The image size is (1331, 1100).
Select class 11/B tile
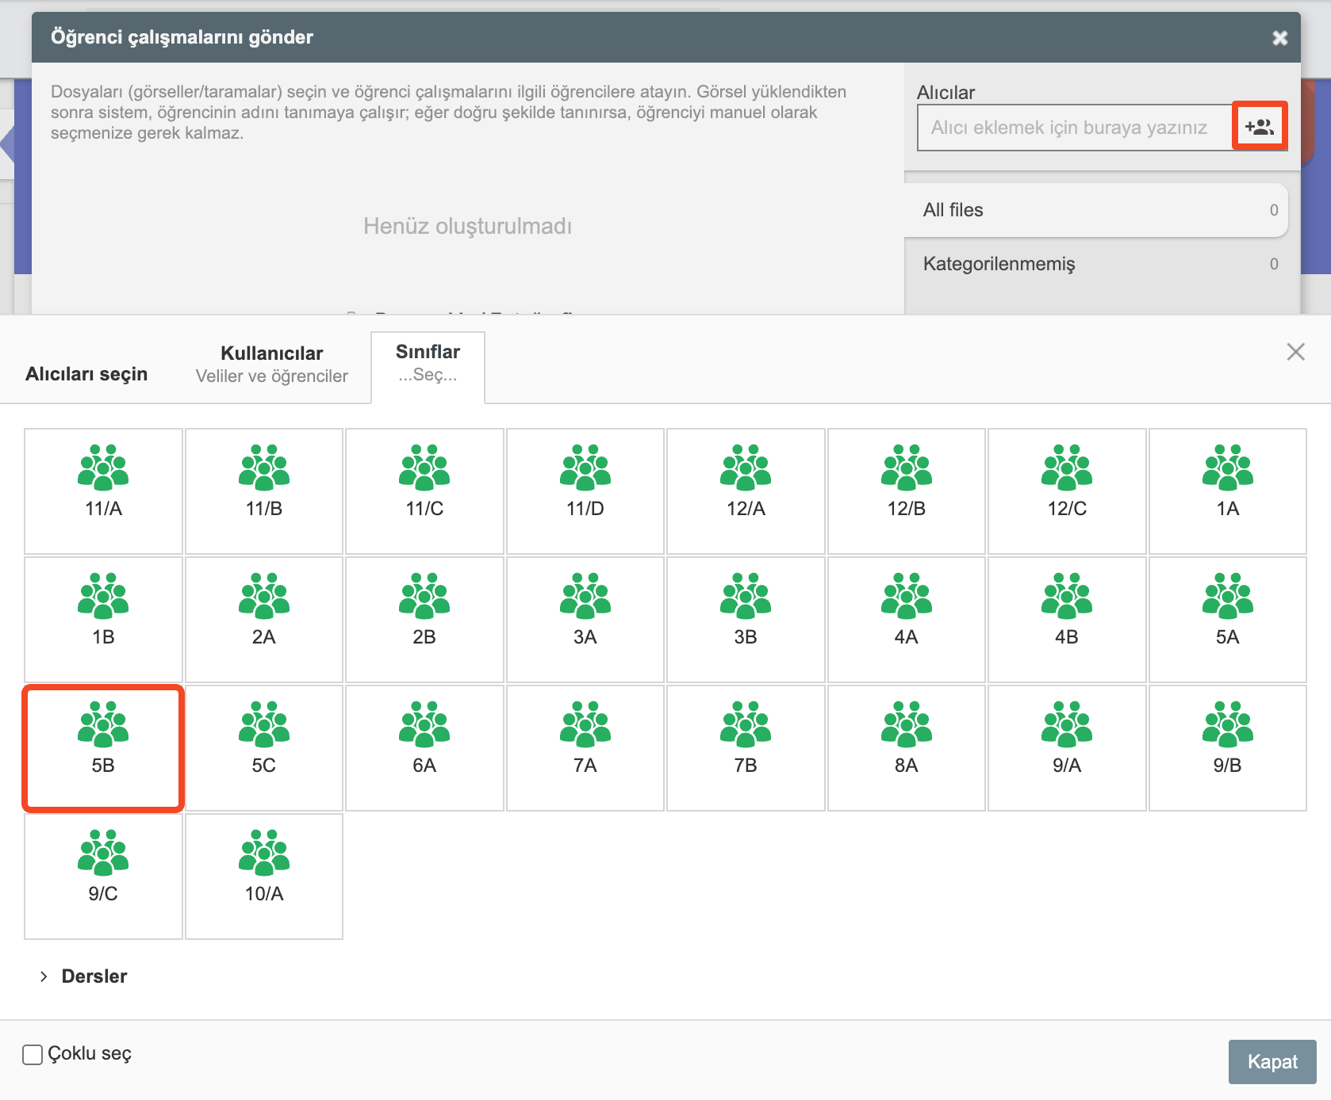point(264,491)
